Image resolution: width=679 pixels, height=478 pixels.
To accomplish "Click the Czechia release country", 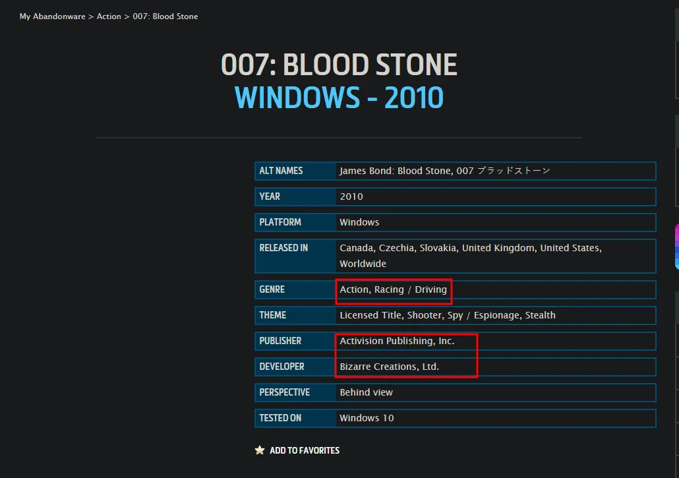I will pos(396,248).
